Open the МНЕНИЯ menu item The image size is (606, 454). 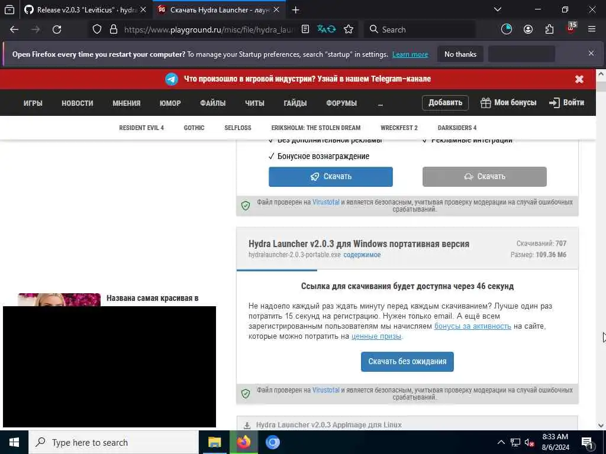(127, 103)
